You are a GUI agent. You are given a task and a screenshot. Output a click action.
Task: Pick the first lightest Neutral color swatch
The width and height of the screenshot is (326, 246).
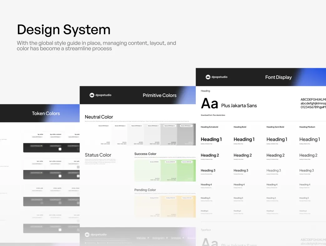(104, 134)
